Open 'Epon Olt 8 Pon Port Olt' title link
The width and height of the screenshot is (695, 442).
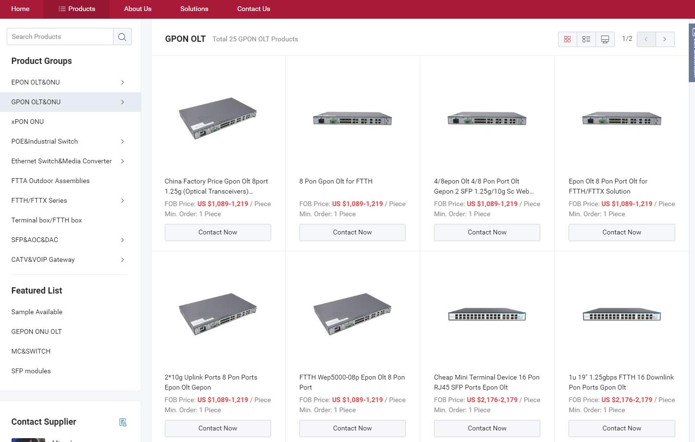pyautogui.click(x=608, y=186)
